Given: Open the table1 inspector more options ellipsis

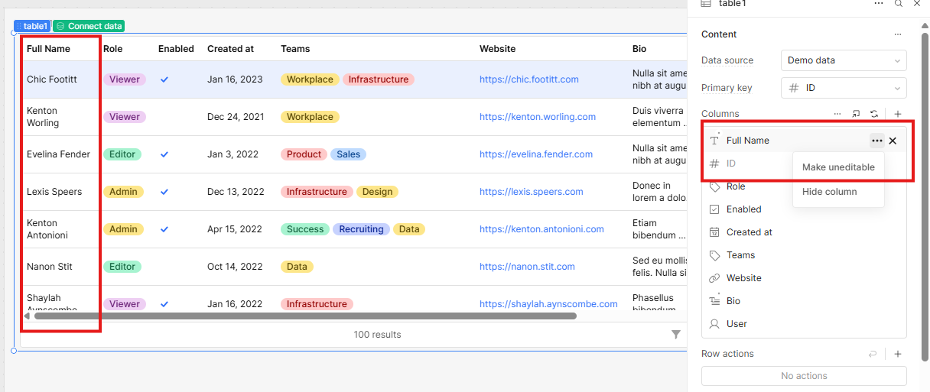Looking at the screenshot, I should [879, 4].
